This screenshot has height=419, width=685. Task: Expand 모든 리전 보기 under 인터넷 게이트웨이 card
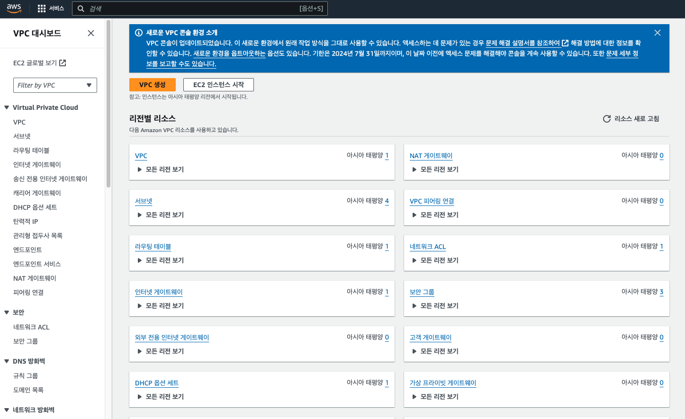coord(161,306)
